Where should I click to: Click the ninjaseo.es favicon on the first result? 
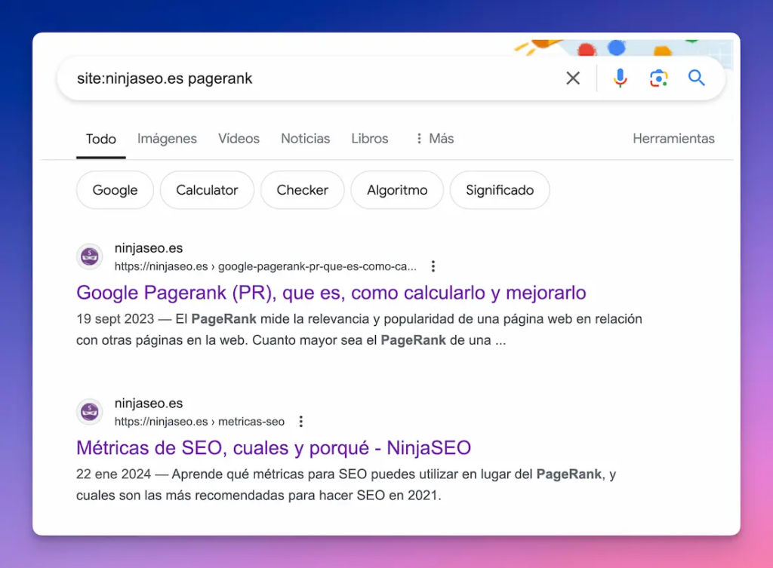89,256
